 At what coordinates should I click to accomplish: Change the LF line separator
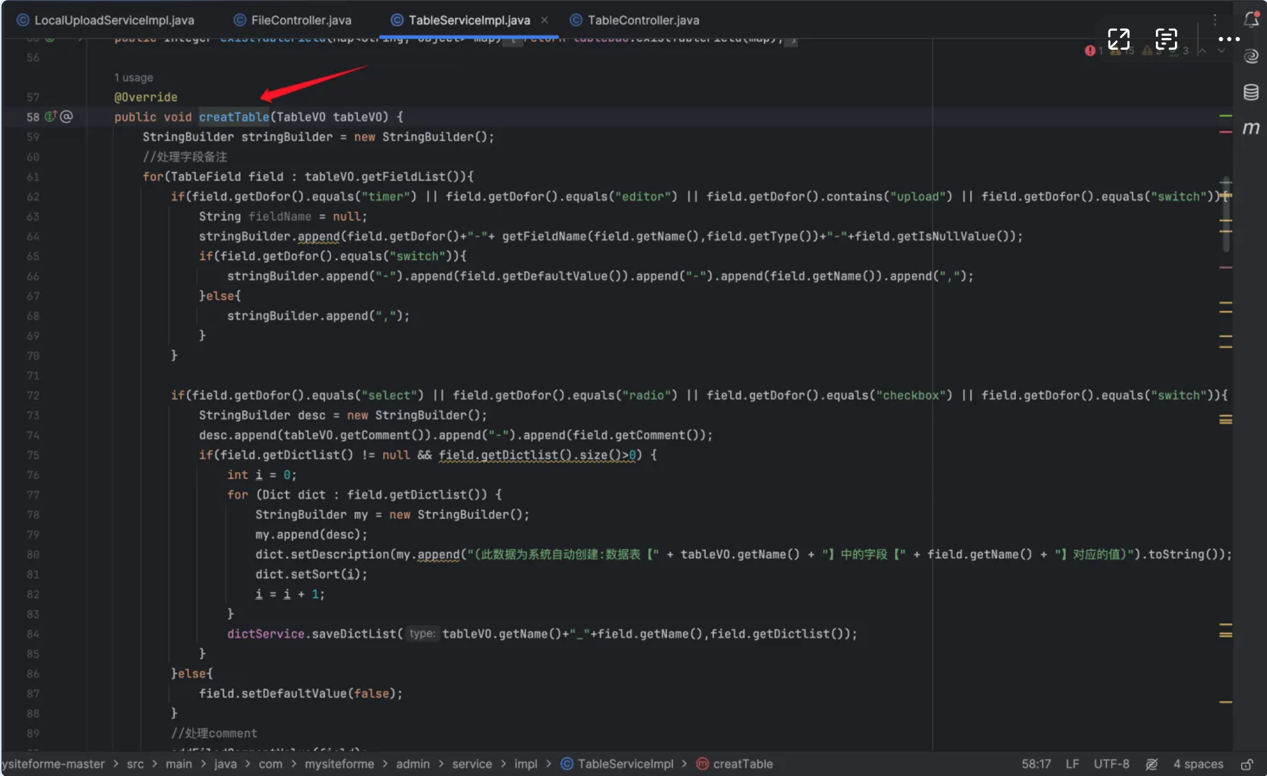pos(1072,764)
